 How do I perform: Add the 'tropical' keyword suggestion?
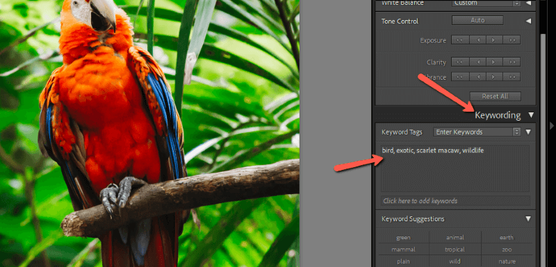[x=455, y=250]
